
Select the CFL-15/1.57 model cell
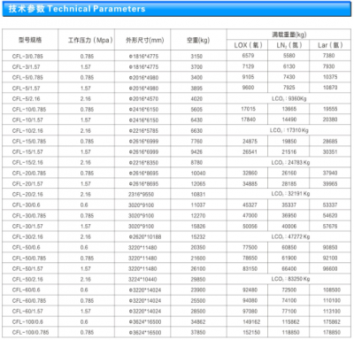point(30,151)
